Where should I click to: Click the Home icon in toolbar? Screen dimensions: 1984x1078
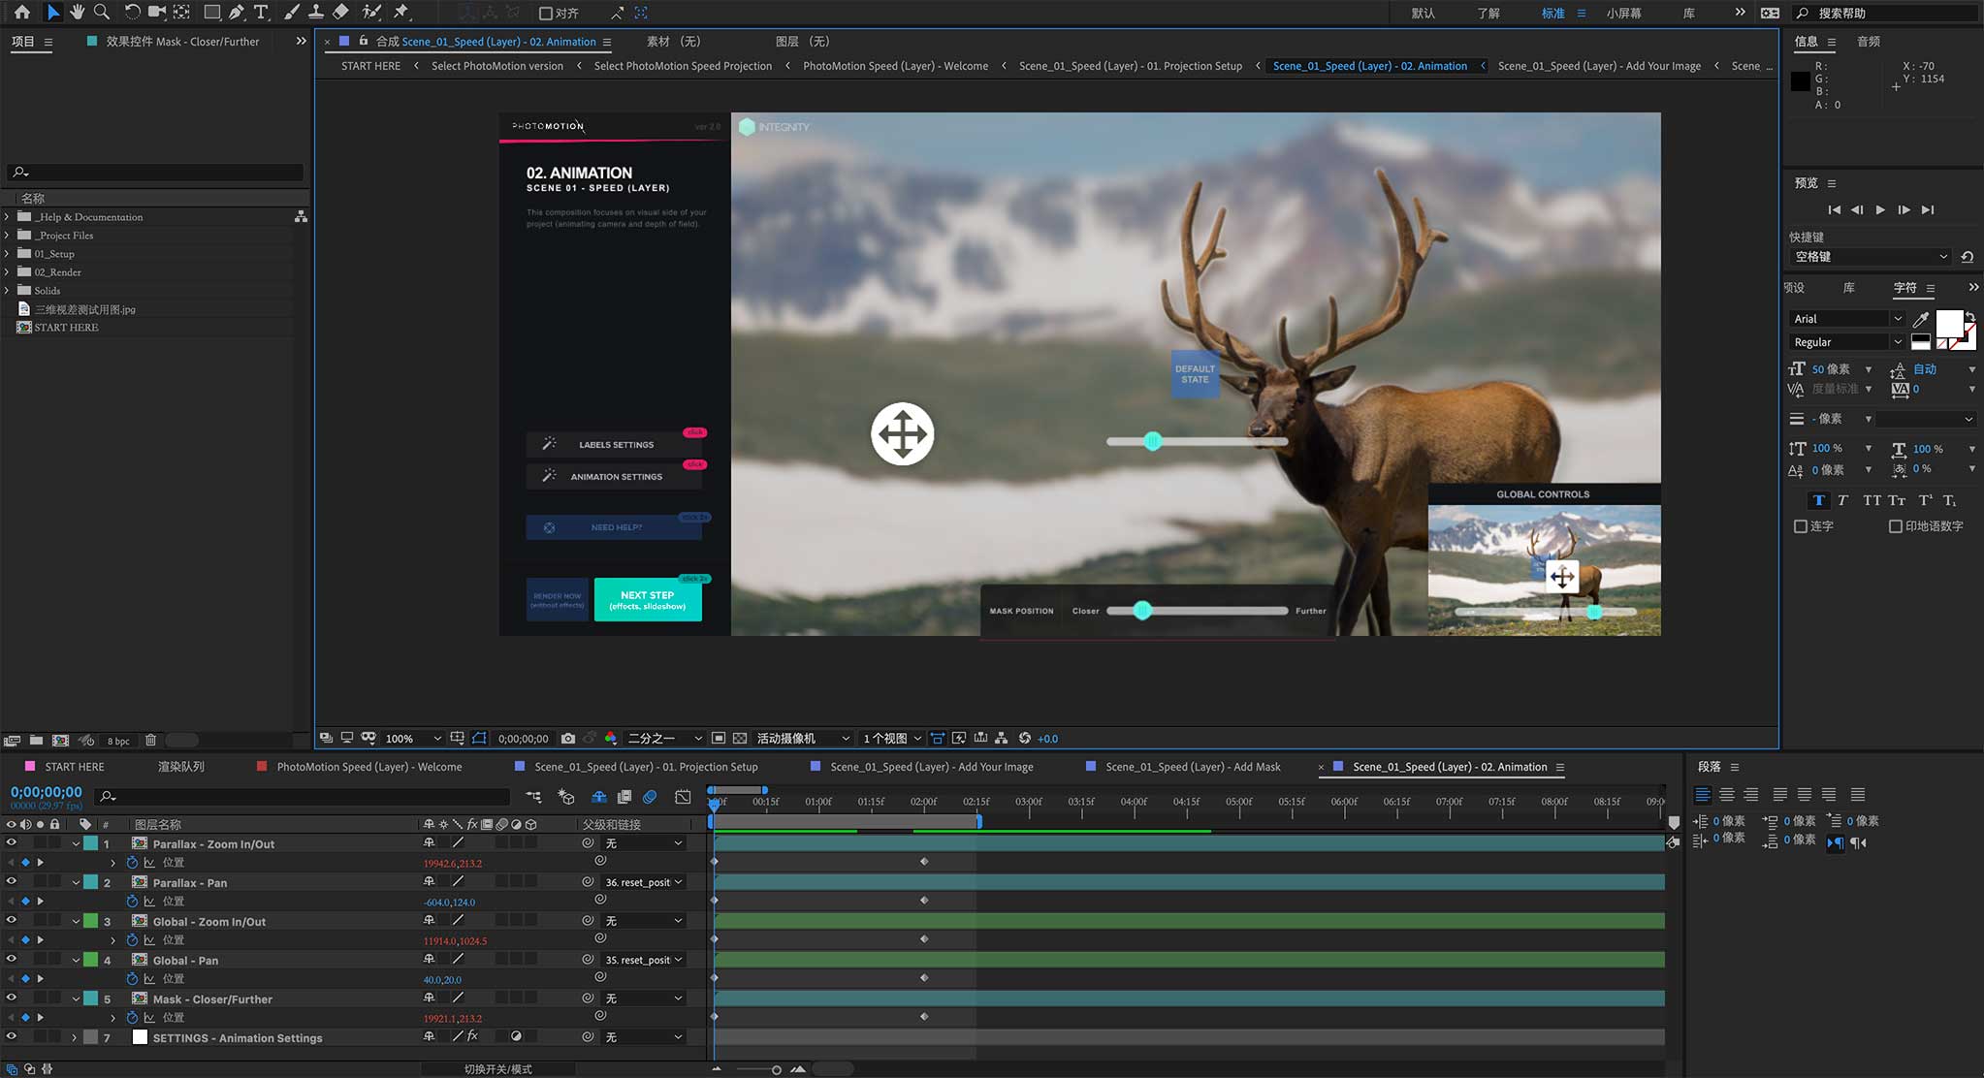(21, 13)
